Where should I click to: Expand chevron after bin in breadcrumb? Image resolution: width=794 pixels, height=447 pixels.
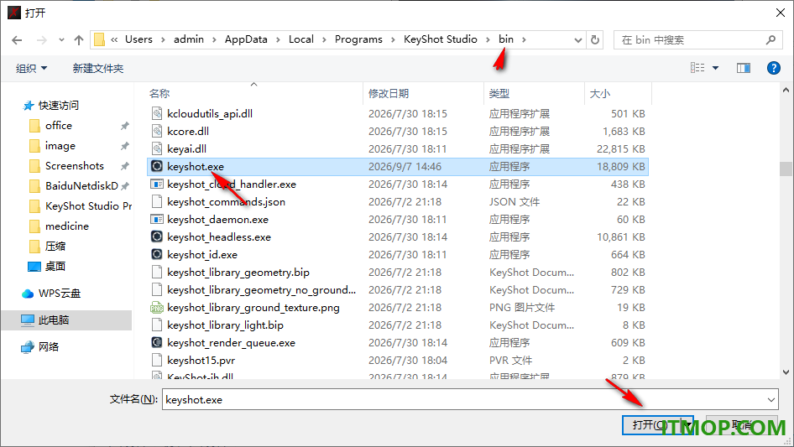point(524,39)
